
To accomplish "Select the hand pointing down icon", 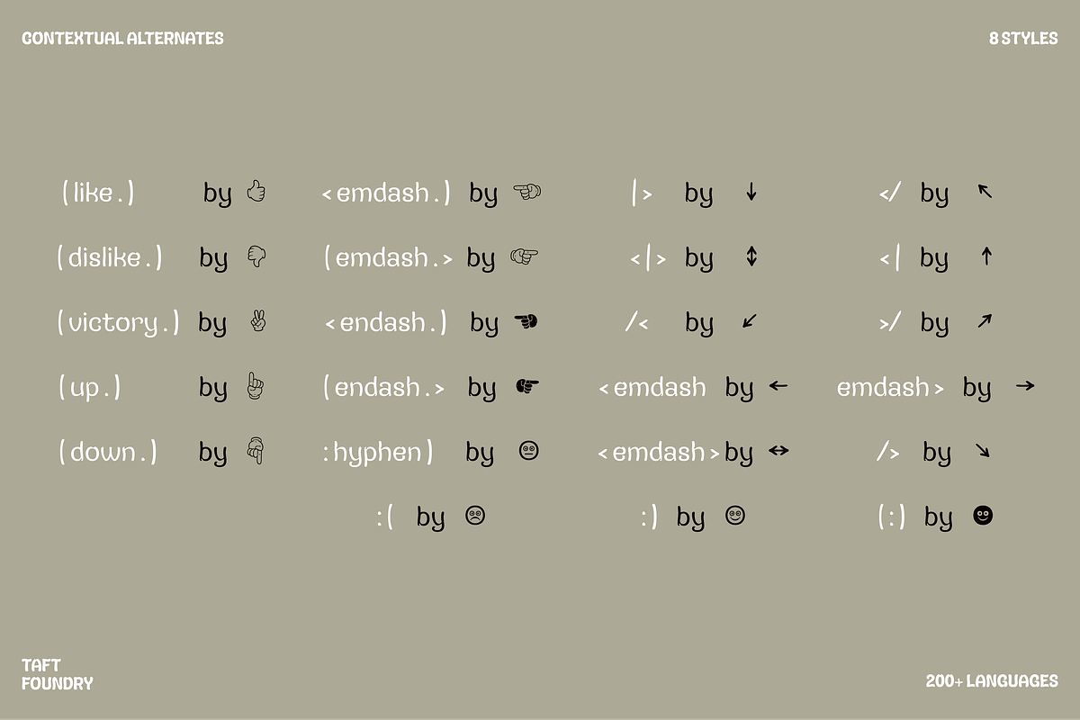I will (256, 451).
